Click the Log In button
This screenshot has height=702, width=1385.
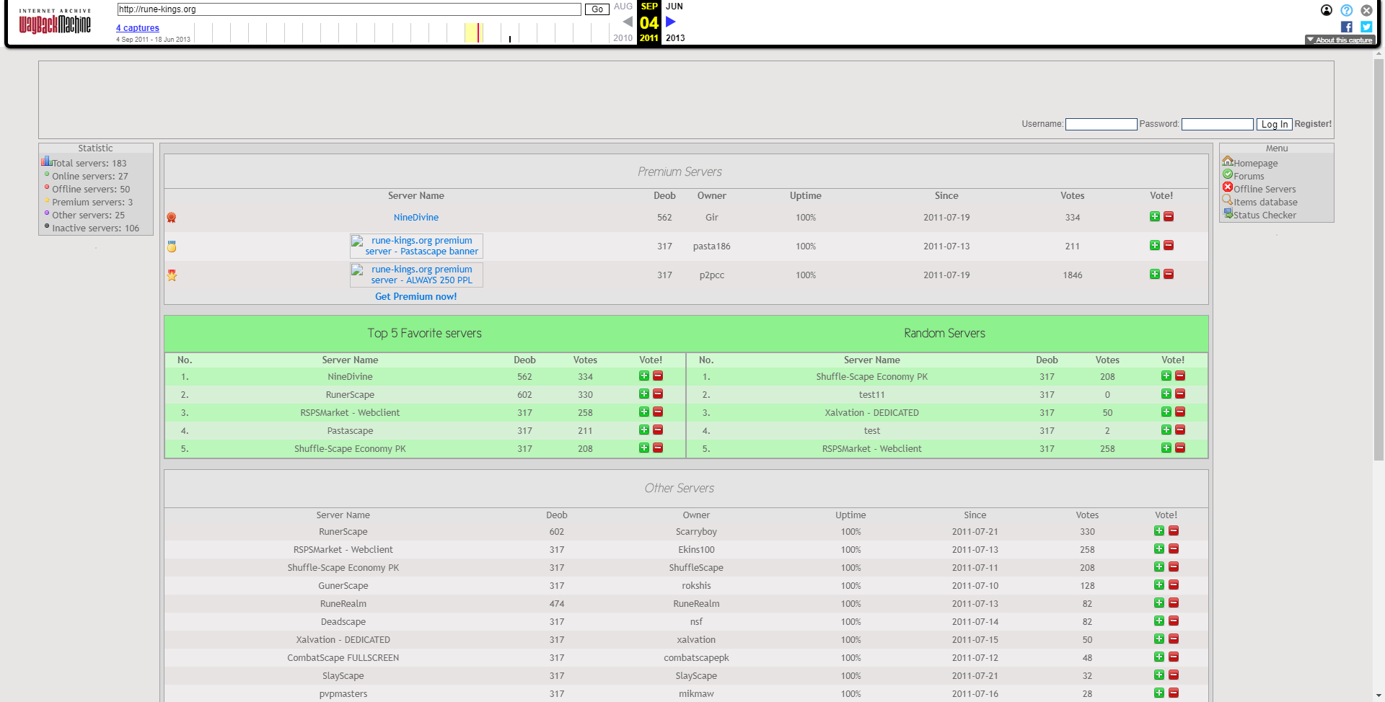click(1275, 124)
